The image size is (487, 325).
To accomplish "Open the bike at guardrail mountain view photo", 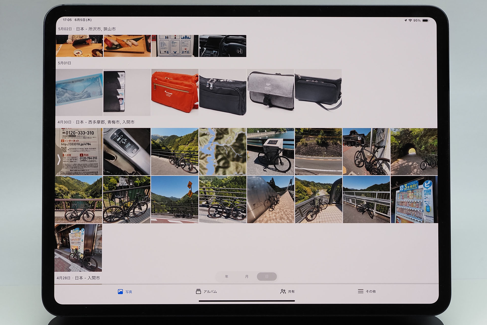I will 175,152.
